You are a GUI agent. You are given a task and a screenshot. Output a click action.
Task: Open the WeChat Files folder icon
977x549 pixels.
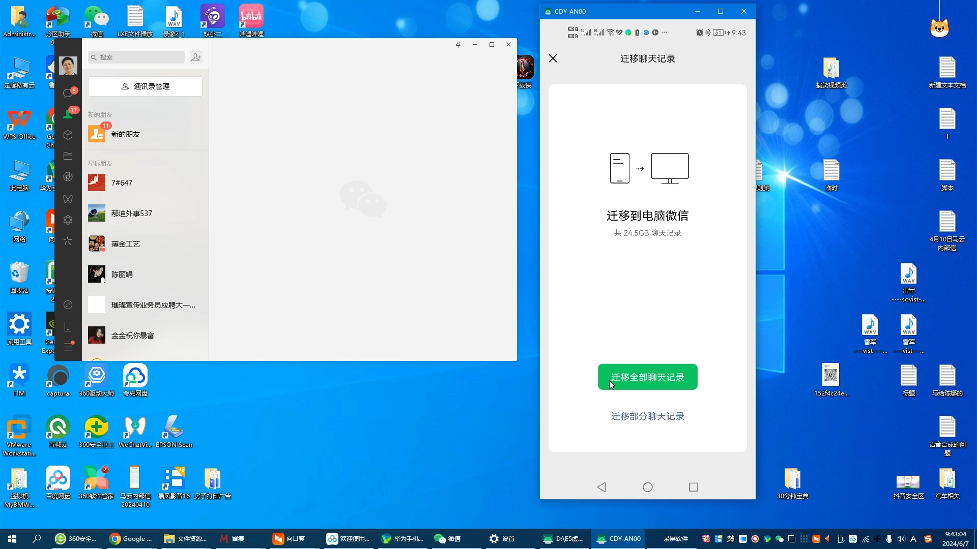(x=68, y=156)
